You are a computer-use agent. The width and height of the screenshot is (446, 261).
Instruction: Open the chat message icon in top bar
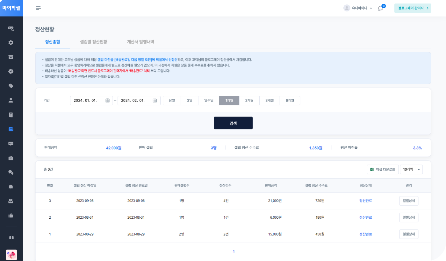(x=381, y=8)
